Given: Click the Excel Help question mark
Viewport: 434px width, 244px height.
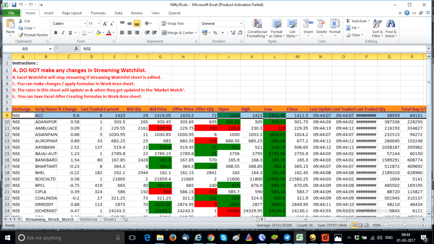Looking at the screenshot, I should coord(407,13).
